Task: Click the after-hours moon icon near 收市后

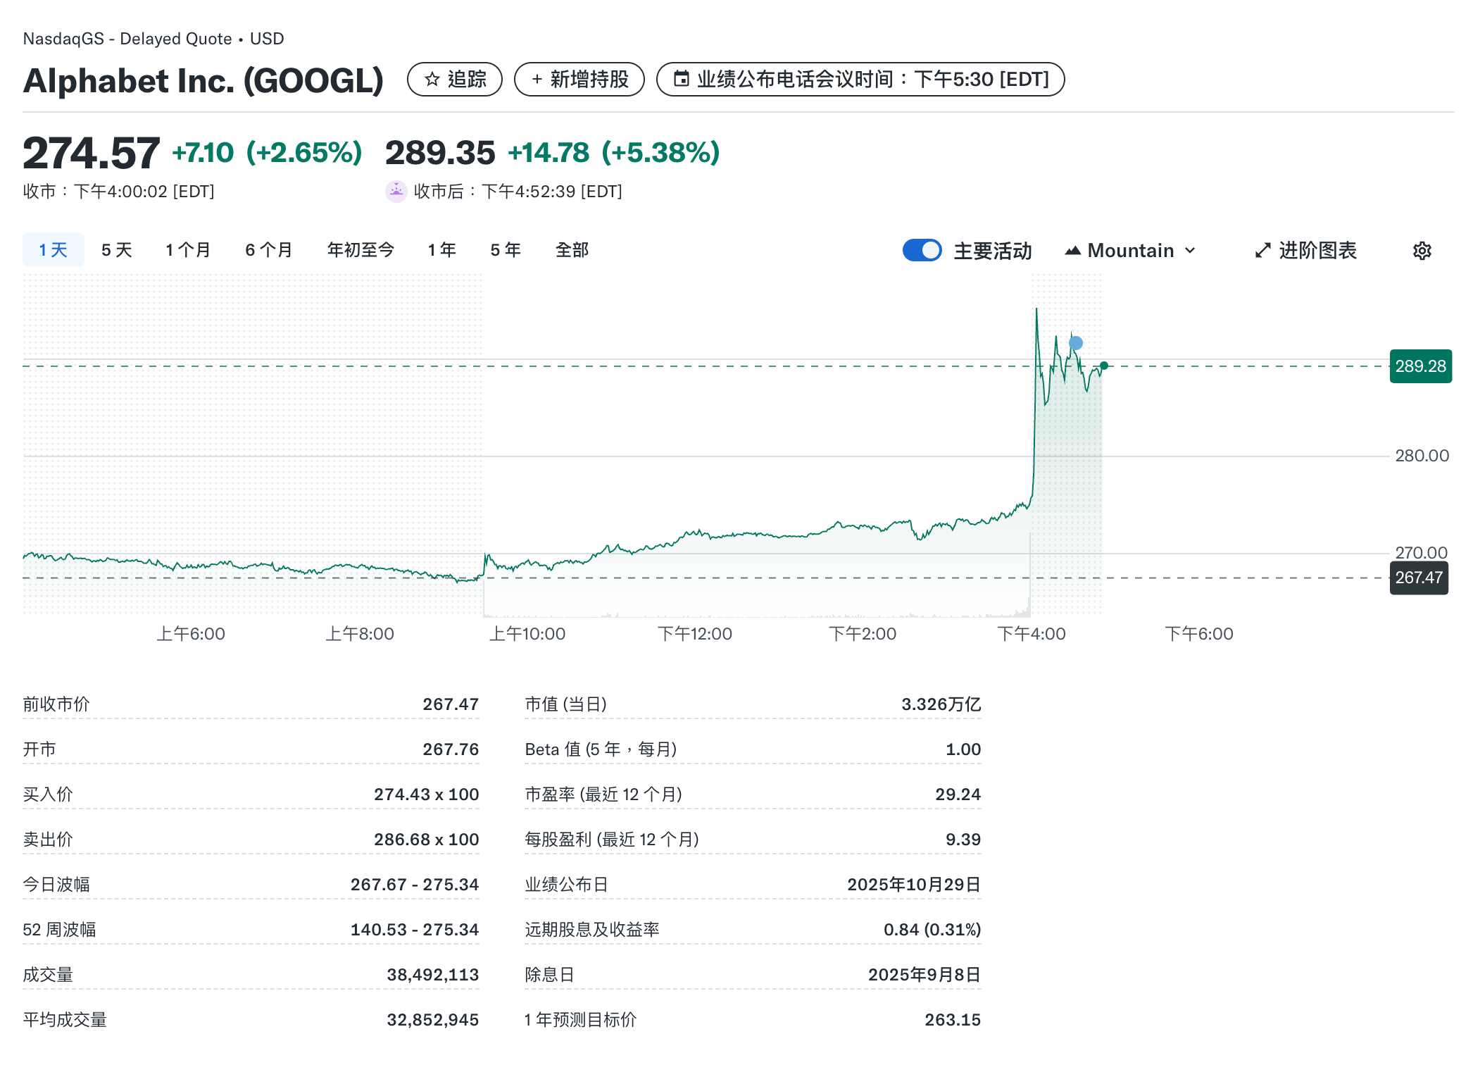Action: pos(397,191)
